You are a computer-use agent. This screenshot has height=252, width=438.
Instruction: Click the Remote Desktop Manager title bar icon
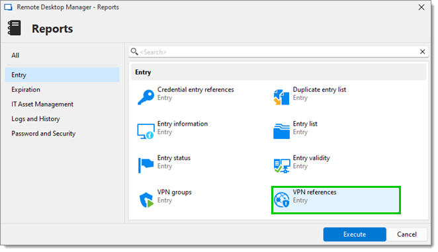coord(8,7)
